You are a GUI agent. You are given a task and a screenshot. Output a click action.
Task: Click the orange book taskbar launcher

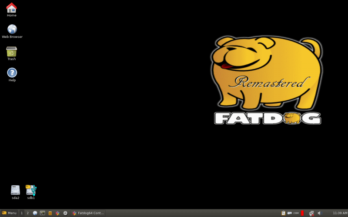(x=50, y=213)
